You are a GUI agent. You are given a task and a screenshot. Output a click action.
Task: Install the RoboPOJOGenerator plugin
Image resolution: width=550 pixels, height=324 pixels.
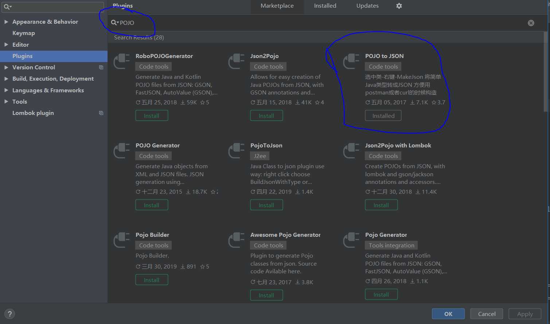[x=152, y=116]
